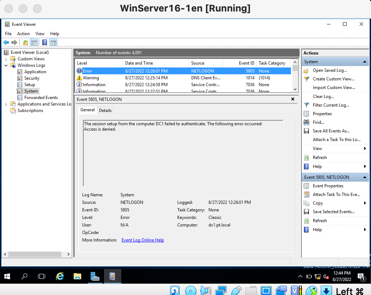This screenshot has width=371, height=295.
Task: Open the Event Log Online Help link
Action: point(143,240)
